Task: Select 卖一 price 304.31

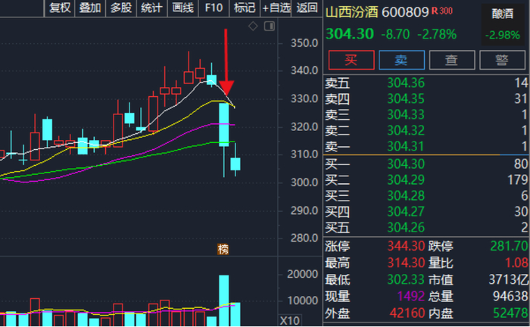Action: click(x=406, y=146)
